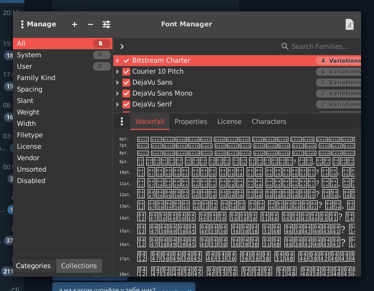Click the 18pt. waterfall row label
The height and width of the screenshot is (291, 374).
125,274
